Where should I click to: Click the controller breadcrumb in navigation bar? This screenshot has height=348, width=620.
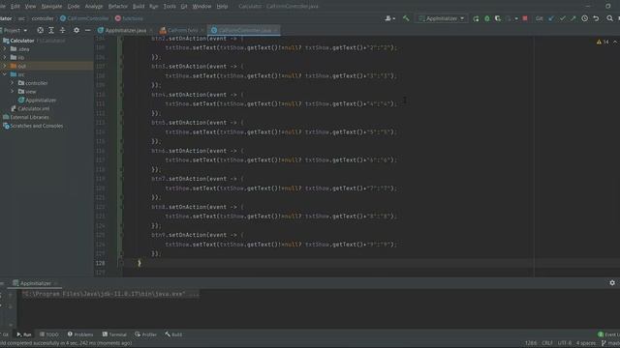tap(43, 18)
